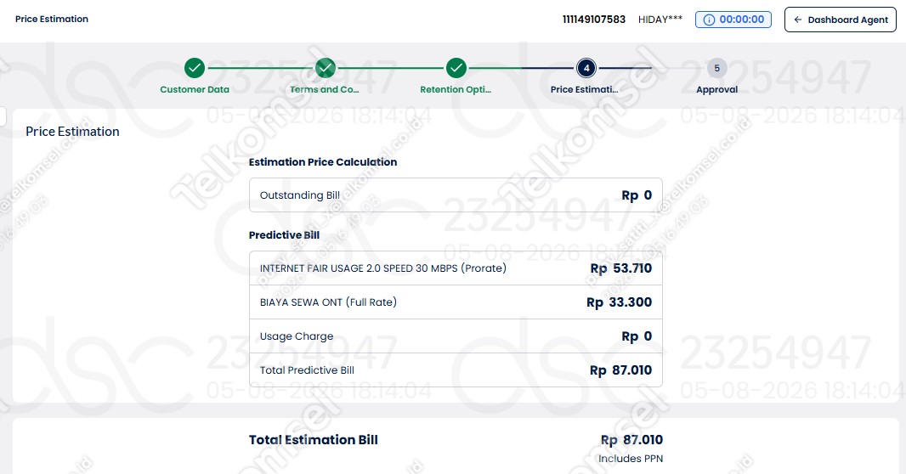
Task: Select step 4 Price Estimation circle
Action: [x=586, y=68]
